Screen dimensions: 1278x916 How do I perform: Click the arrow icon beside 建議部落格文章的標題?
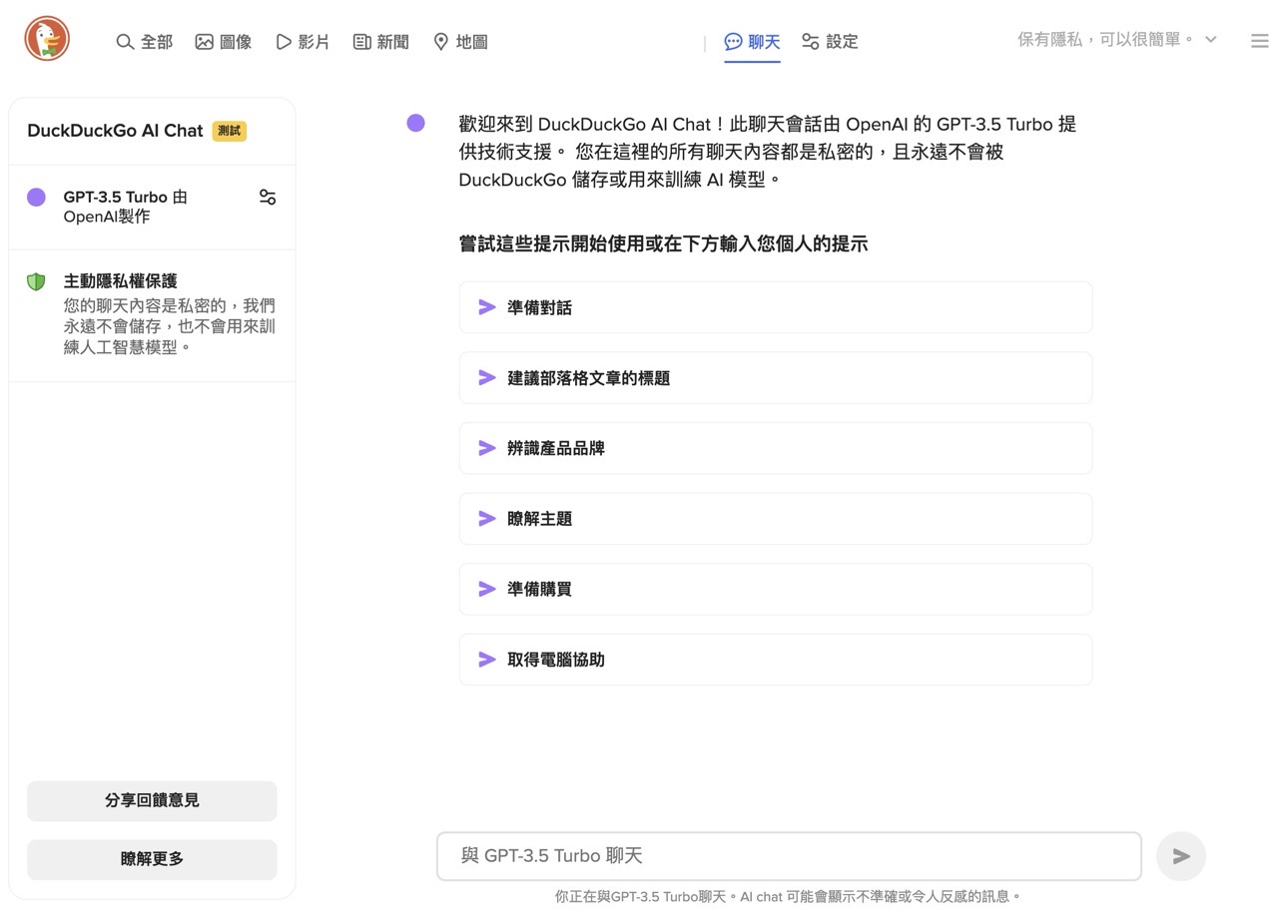pyautogui.click(x=487, y=378)
